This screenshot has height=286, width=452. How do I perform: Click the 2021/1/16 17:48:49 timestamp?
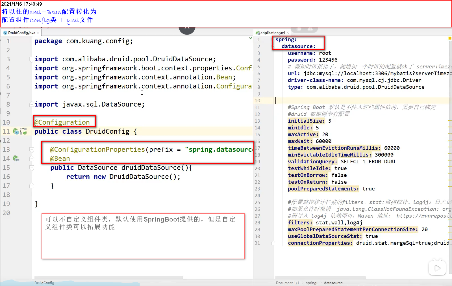tap(22, 4)
